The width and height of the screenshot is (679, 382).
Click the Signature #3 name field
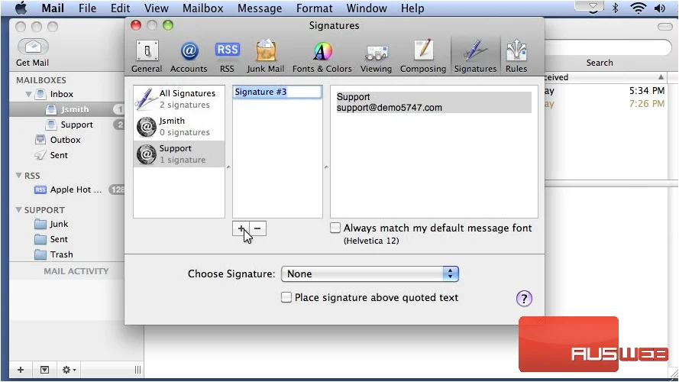point(277,92)
